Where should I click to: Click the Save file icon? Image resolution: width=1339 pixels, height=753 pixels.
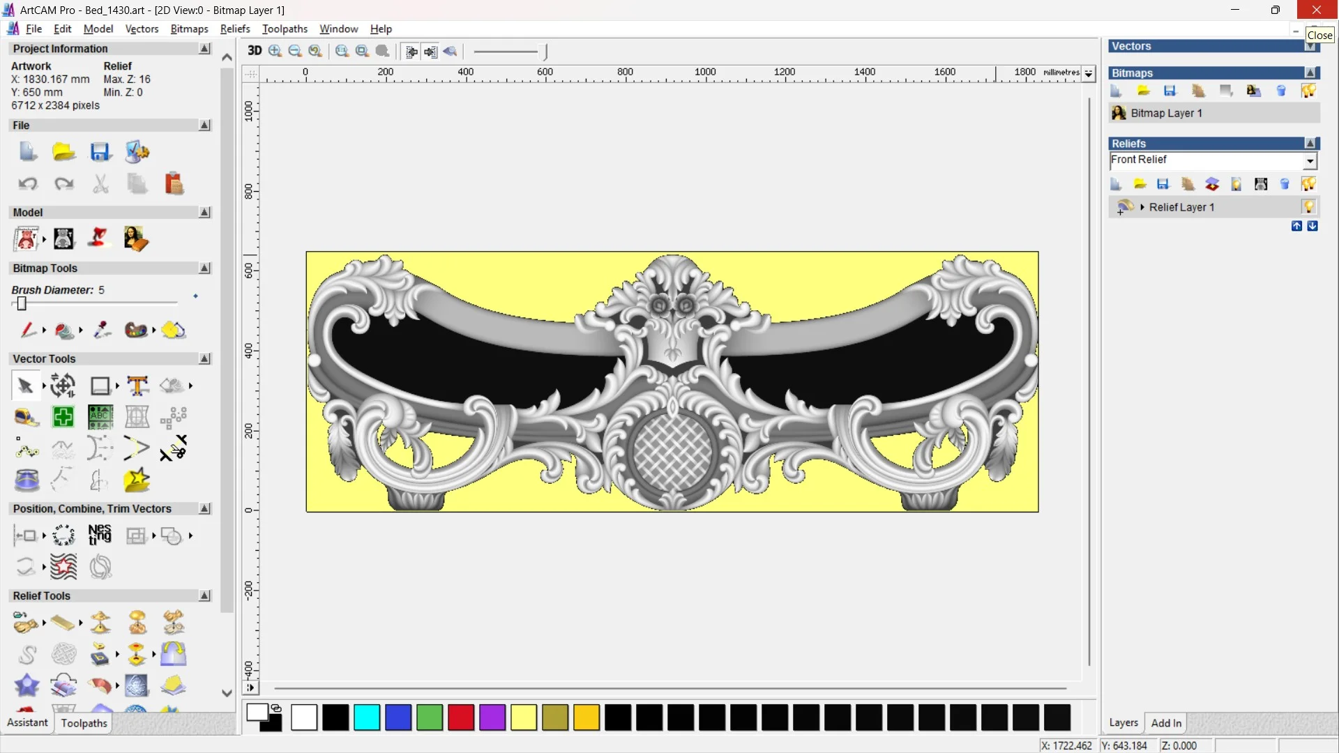pyautogui.click(x=100, y=152)
